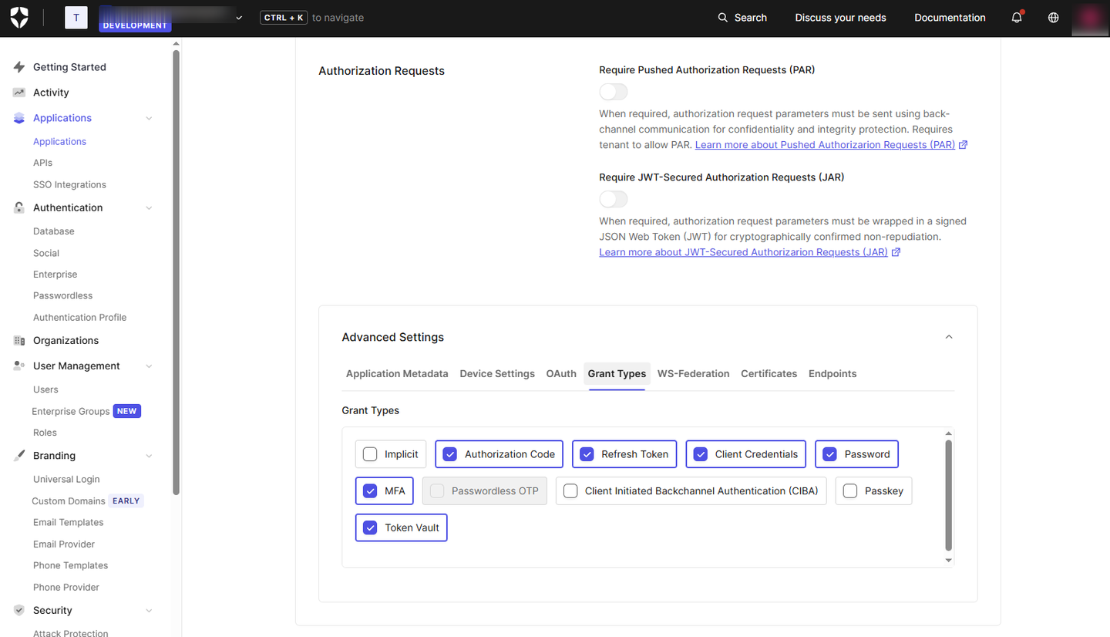Switch to the WS-Federation tab
This screenshot has height=637, width=1110.
[x=693, y=373]
